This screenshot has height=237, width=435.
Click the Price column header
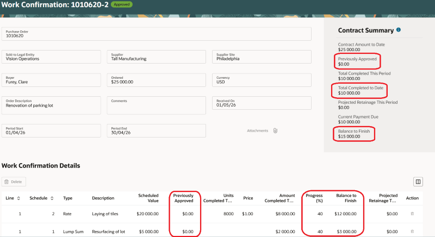point(248,198)
